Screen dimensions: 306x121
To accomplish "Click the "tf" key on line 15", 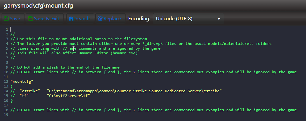I will [x=24, y=96].
